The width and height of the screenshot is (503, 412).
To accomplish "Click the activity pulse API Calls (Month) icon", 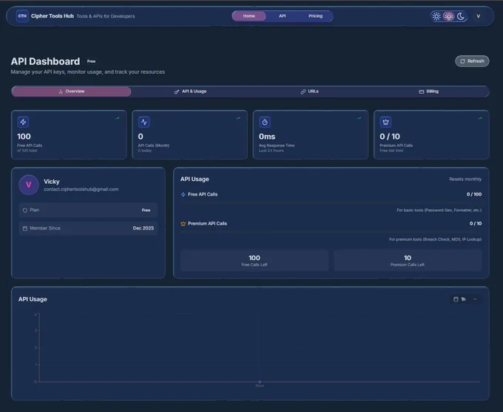I will pyautogui.click(x=144, y=122).
